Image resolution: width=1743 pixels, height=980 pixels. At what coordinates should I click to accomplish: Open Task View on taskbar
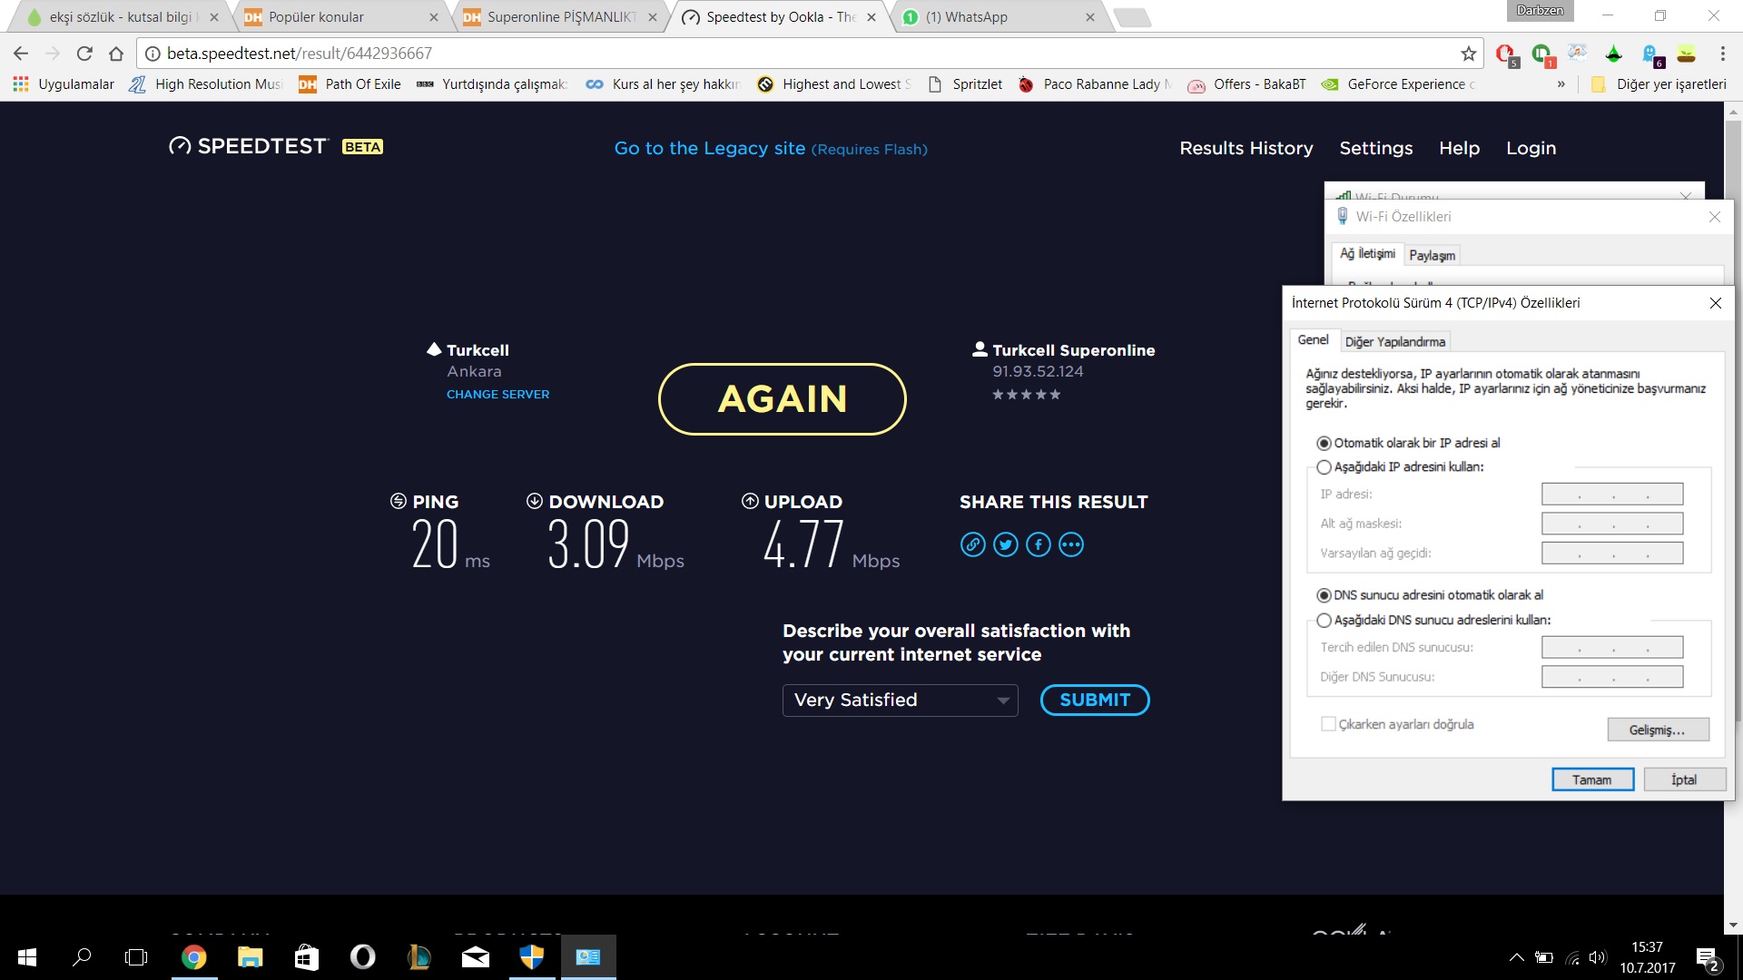136,956
